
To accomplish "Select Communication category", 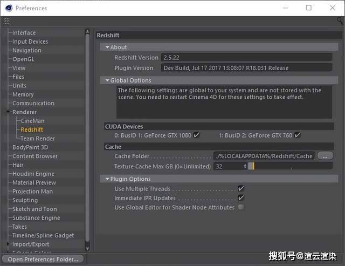I will point(33,103).
